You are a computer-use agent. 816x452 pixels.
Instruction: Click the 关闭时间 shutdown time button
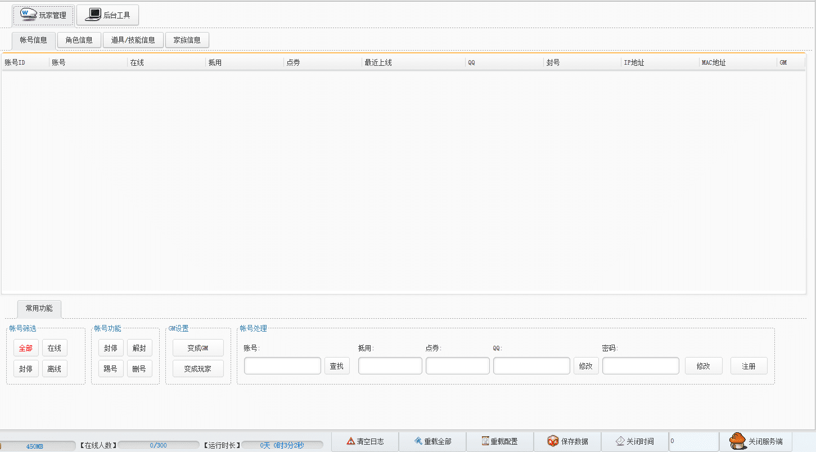[x=635, y=441]
